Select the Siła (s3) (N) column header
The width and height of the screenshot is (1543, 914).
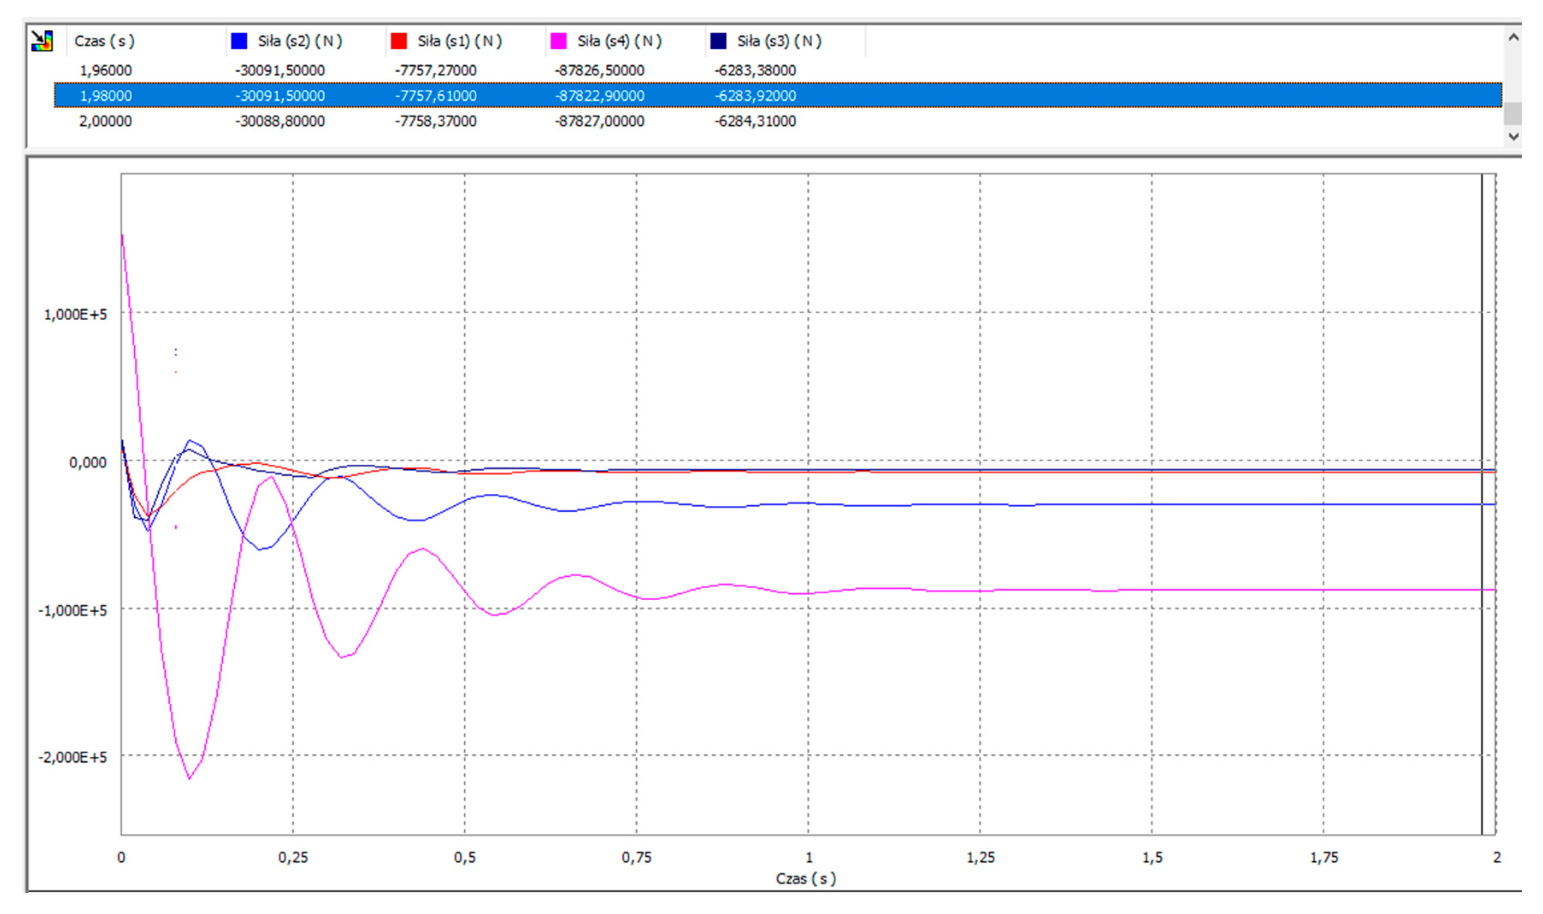779,41
